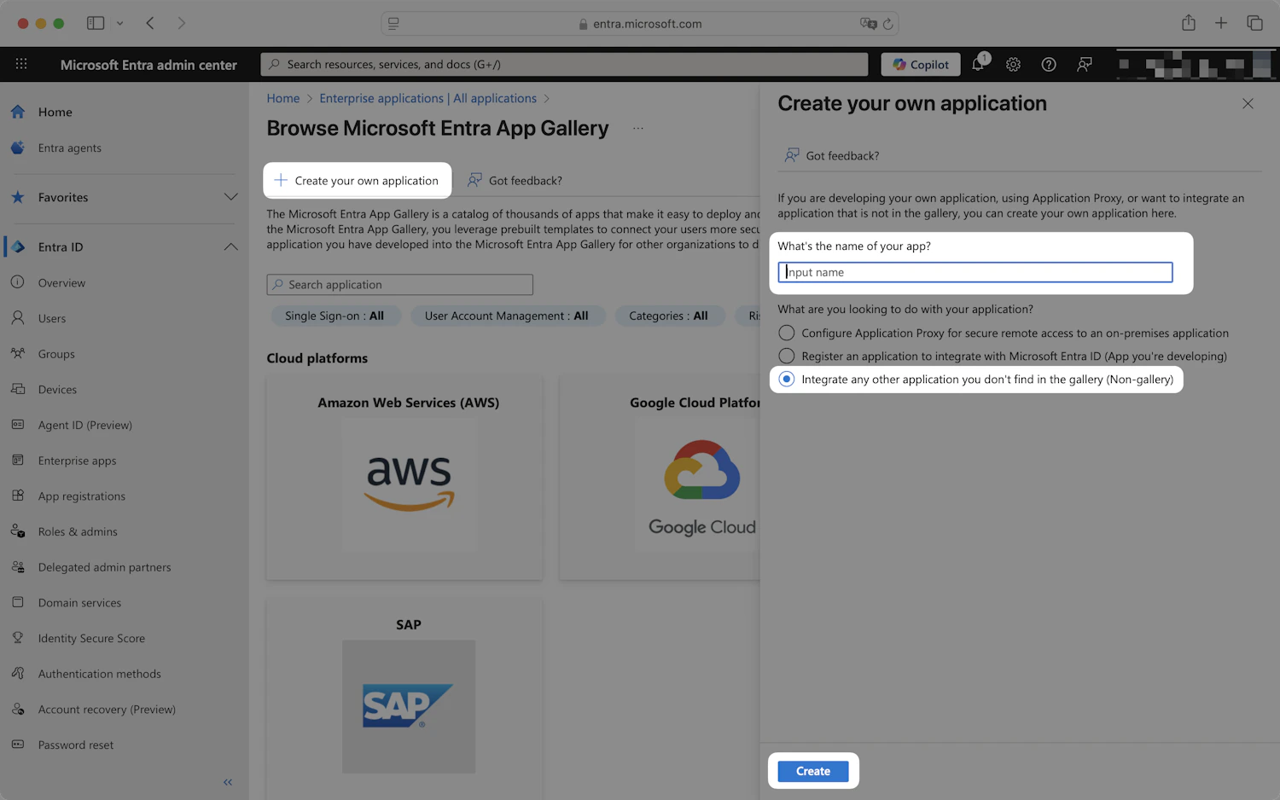Show Safari tab overview
Viewport: 1280px width, 800px height.
[1254, 23]
